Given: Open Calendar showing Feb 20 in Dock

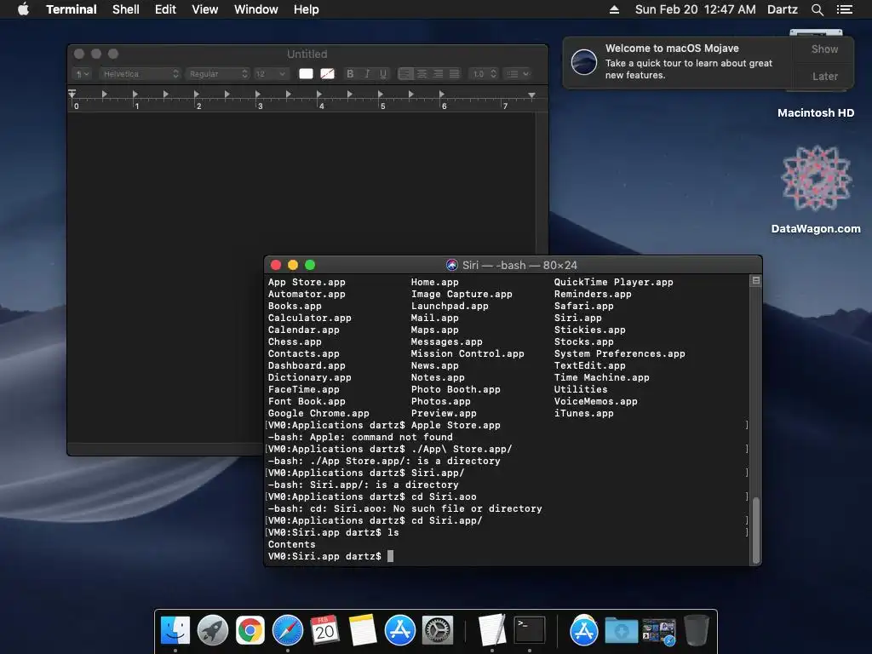Looking at the screenshot, I should [x=324, y=630].
